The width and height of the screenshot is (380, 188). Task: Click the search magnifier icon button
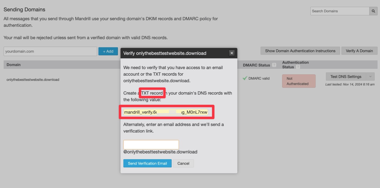point(373,11)
